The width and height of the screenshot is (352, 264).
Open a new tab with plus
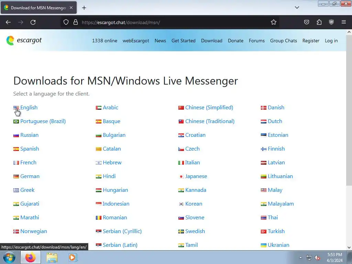(84, 8)
